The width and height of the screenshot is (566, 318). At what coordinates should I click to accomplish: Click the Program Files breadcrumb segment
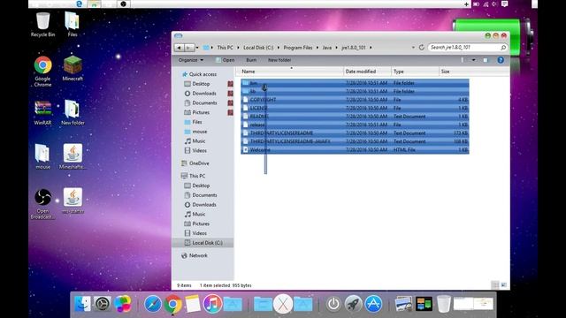[x=298, y=48]
